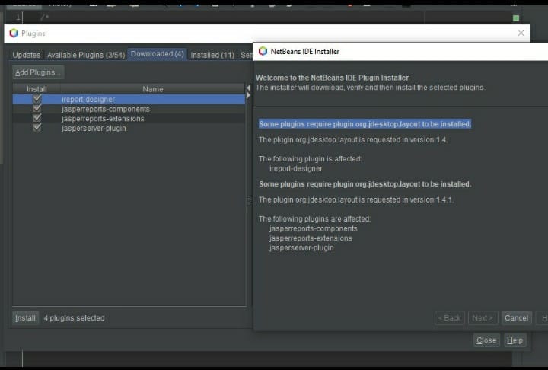Click 'requested in version 1.4.1' text
548x370 pixels.
(410, 199)
